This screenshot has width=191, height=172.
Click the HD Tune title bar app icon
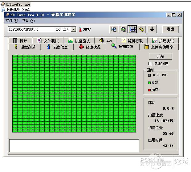[x=8, y=15]
